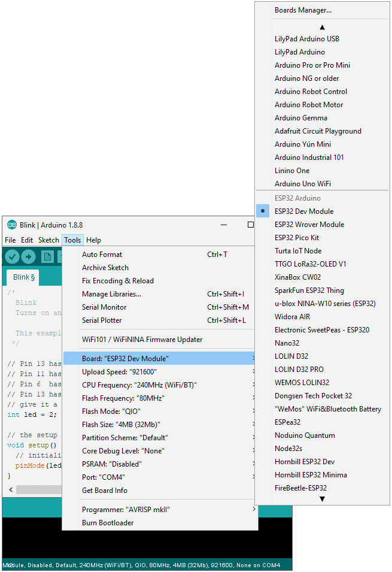Click the Arduino logo in title bar
This screenshot has width=392, height=572.
[x=11, y=225]
